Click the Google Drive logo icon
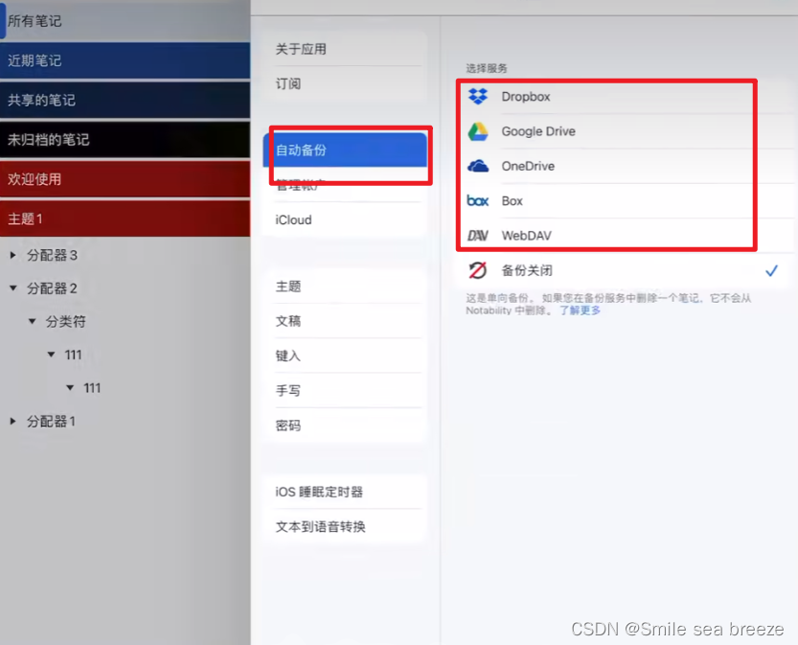 [478, 131]
